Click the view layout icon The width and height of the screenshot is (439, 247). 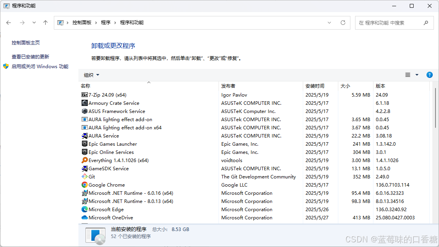408,75
